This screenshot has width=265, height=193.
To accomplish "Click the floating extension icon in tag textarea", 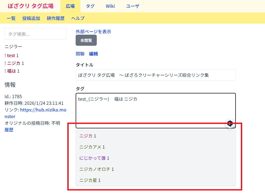I will pos(230,124).
